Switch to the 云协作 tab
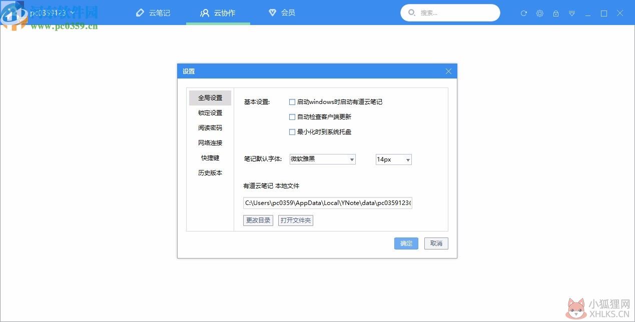635x322 pixels. click(x=218, y=12)
